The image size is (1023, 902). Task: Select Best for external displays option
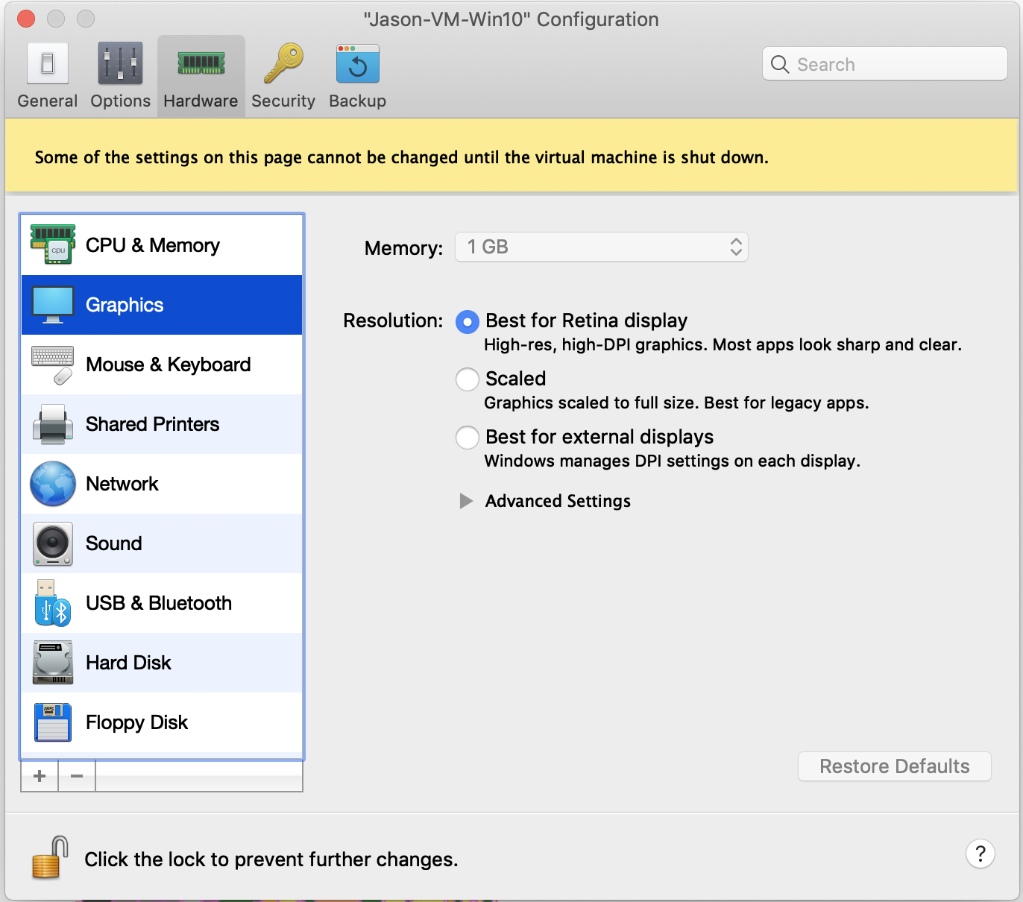click(468, 438)
